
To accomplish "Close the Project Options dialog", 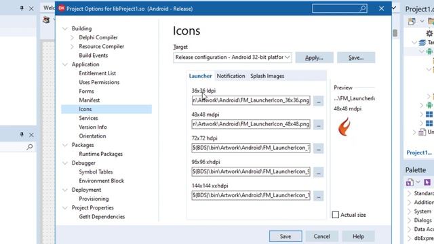I will (x=381, y=9).
